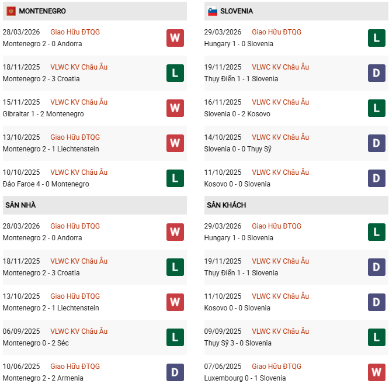Click D badge for Montenegro 2-2 Armenia
Image resolution: width=389 pixels, height=387 pixels.
[x=175, y=372]
